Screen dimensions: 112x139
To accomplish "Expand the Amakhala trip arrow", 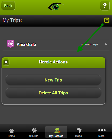I will pyautogui.click(x=106, y=44).
